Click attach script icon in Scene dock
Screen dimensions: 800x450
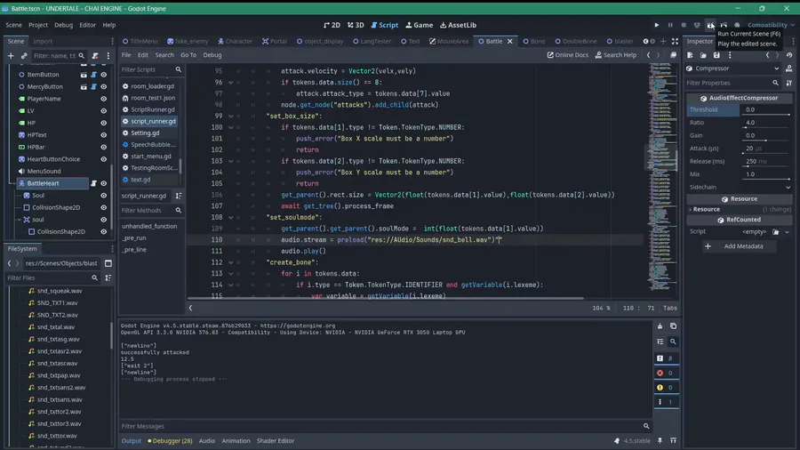[95, 56]
